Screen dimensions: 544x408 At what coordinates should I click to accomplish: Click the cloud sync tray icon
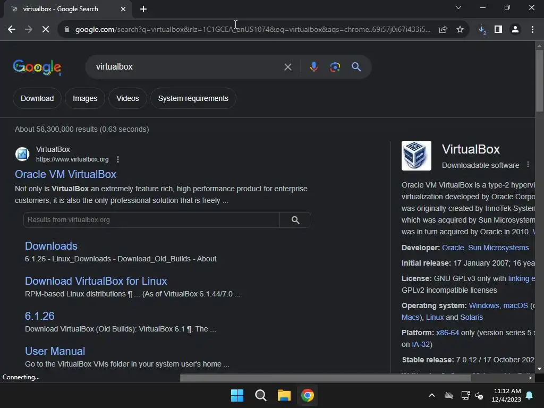[449, 395]
